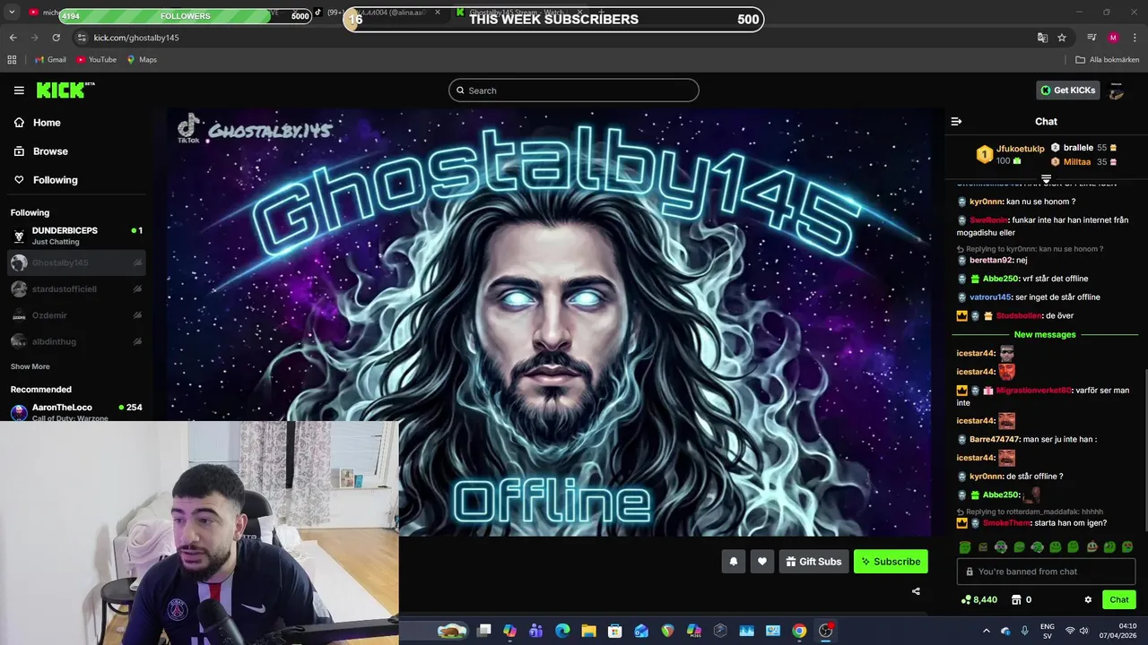Collapse the chat panel with arrow icon
Image resolution: width=1148 pixels, height=645 pixels.
click(956, 121)
